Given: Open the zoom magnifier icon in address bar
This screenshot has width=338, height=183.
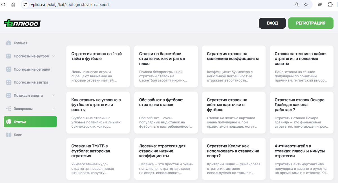Looking at the screenshot, I should 297,4.
